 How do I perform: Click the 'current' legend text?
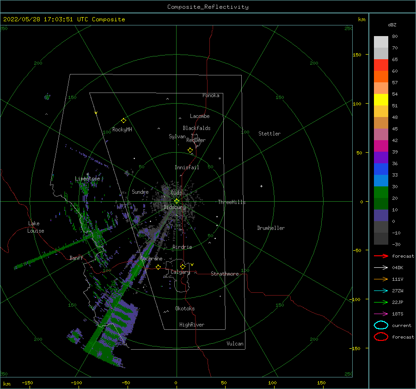click(x=402, y=325)
